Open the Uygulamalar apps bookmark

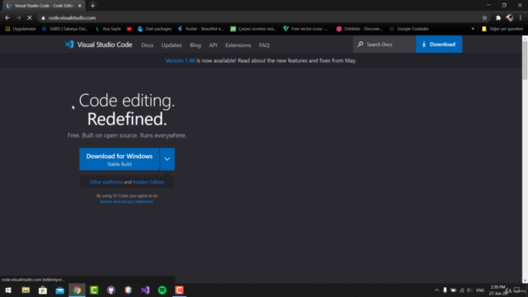coord(21,29)
